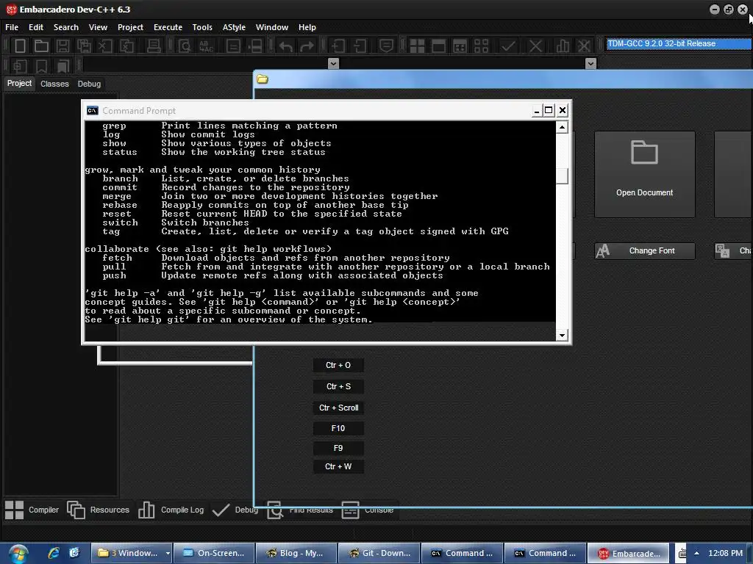This screenshot has height=564, width=753.
Task: Click the Ctr + W shortcut button
Action: 338,466
